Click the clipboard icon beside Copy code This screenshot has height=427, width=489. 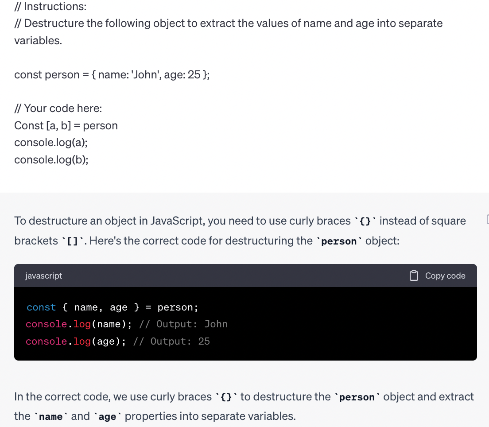pyautogui.click(x=414, y=276)
